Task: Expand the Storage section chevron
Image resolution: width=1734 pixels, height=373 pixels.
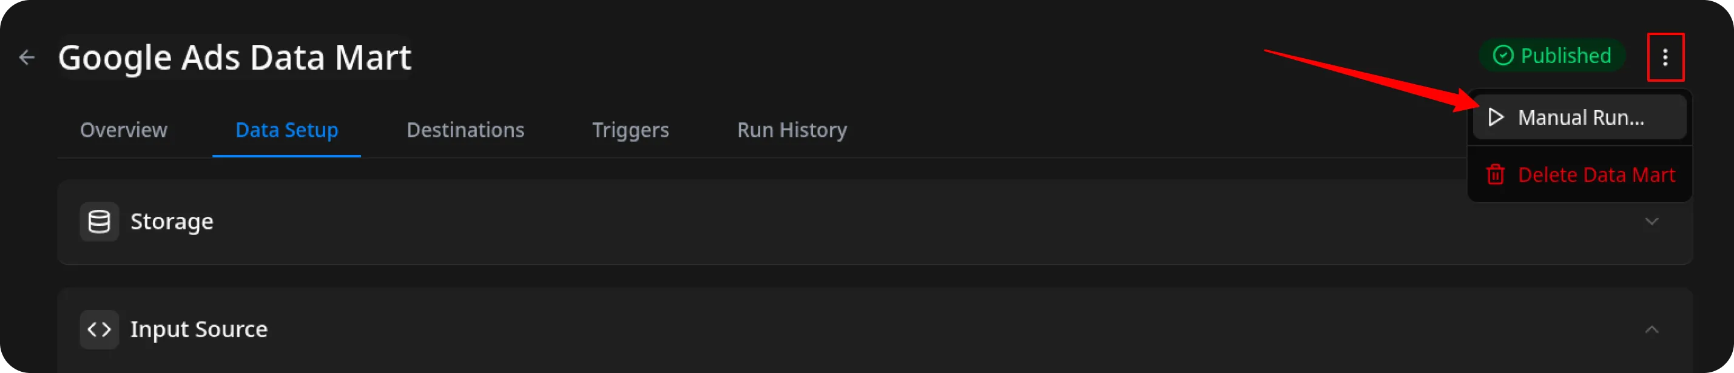Action: click(x=1651, y=222)
